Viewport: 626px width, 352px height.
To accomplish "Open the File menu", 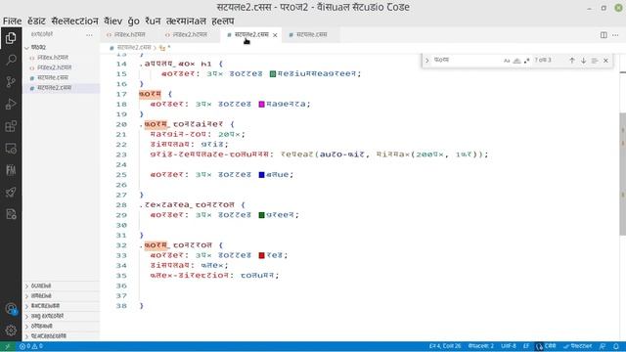I will pos(13,22).
